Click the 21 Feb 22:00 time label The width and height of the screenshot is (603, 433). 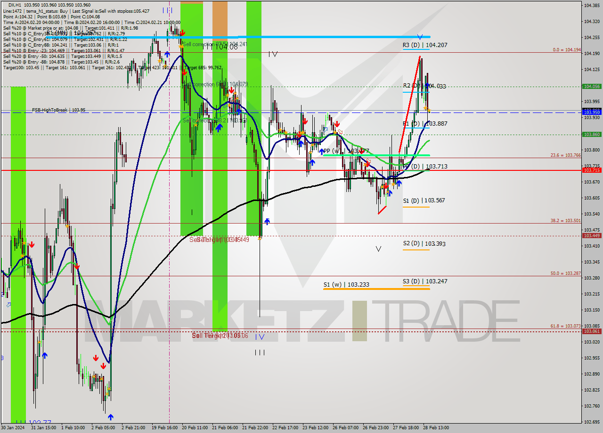(256, 428)
